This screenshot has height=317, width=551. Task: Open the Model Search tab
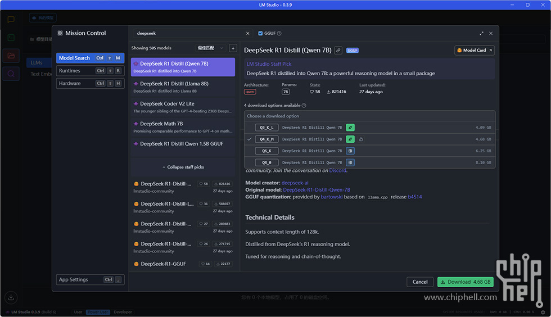(90, 58)
